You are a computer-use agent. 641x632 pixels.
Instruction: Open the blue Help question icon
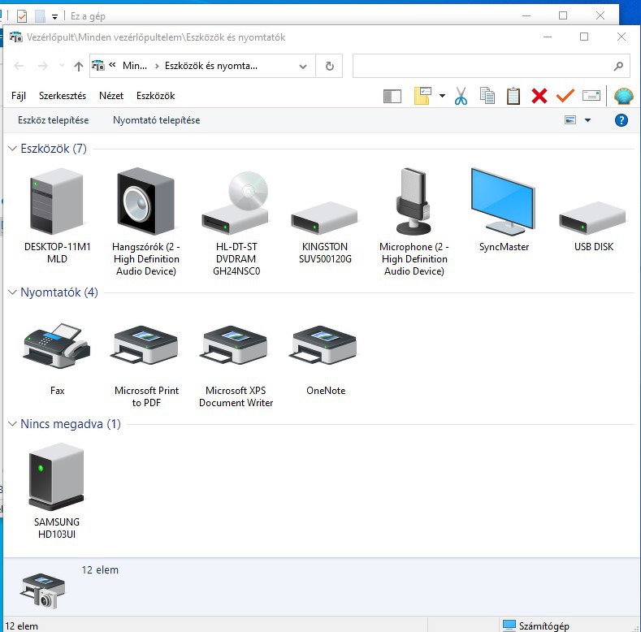621,120
